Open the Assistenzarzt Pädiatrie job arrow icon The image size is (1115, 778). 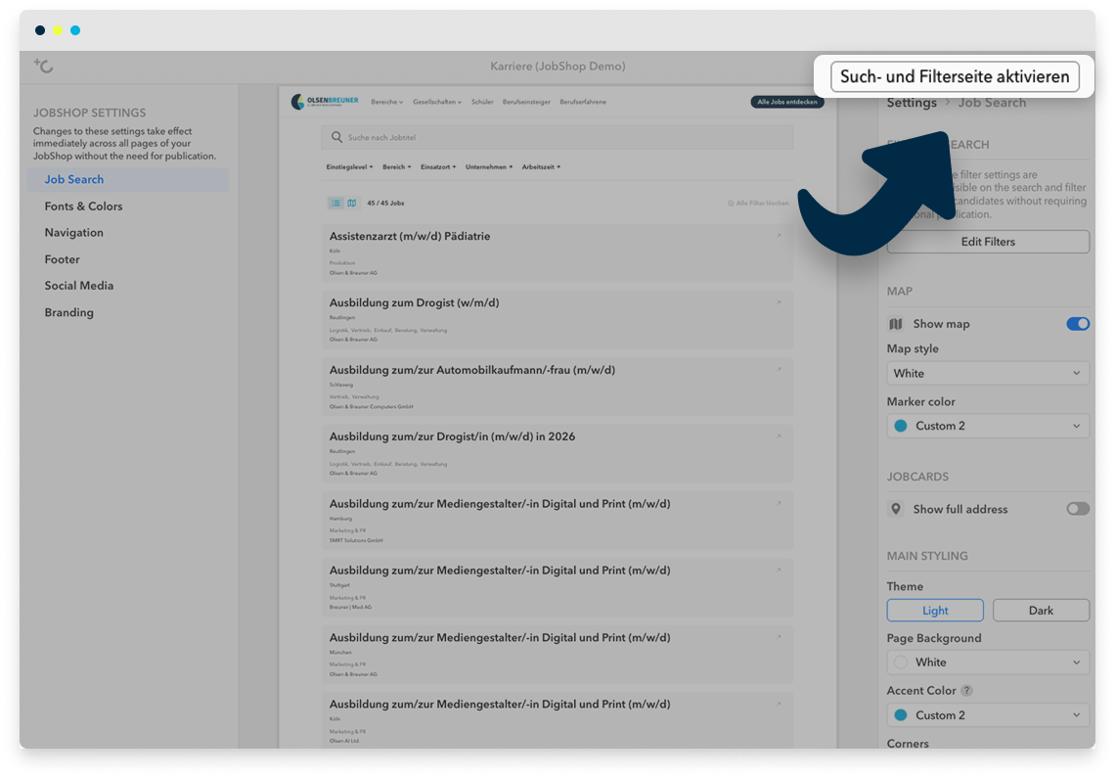779,236
